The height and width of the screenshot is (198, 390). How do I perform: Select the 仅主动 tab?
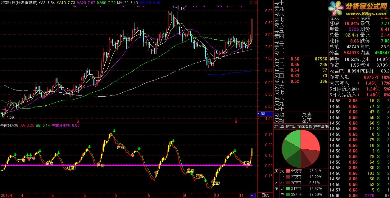tap(291, 126)
